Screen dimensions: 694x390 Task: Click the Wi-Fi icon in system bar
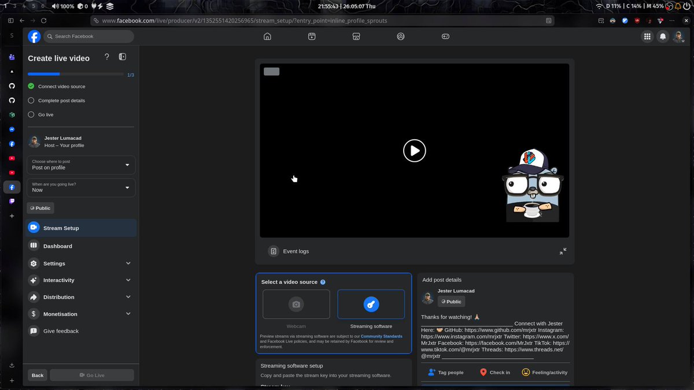pyautogui.click(x=599, y=6)
